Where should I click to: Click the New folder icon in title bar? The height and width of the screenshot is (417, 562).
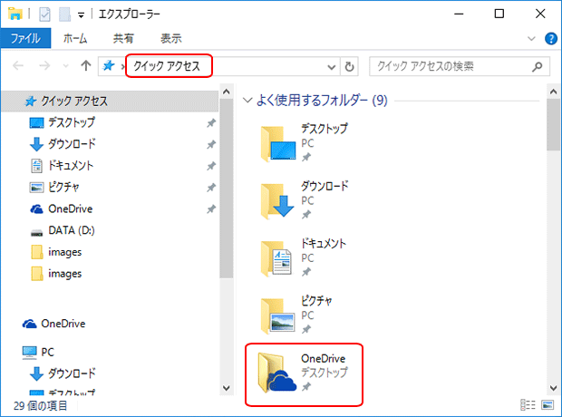tap(64, 15)
